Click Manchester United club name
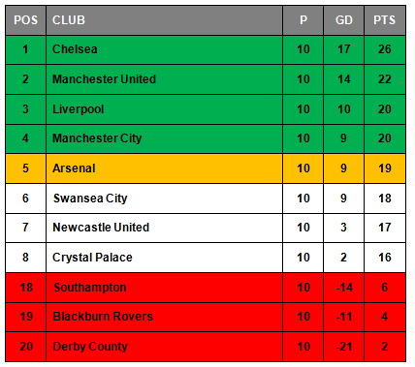The image size is (415, 367). [x=104, y=79]
